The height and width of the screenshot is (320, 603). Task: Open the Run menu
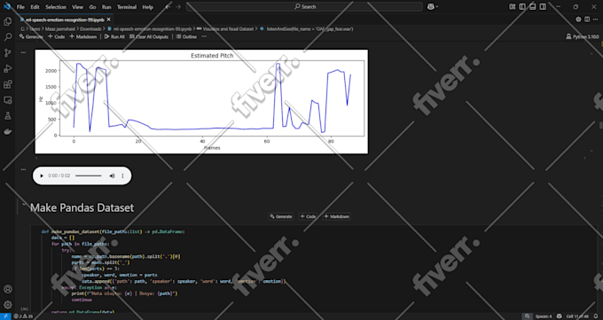coord(106,7)
